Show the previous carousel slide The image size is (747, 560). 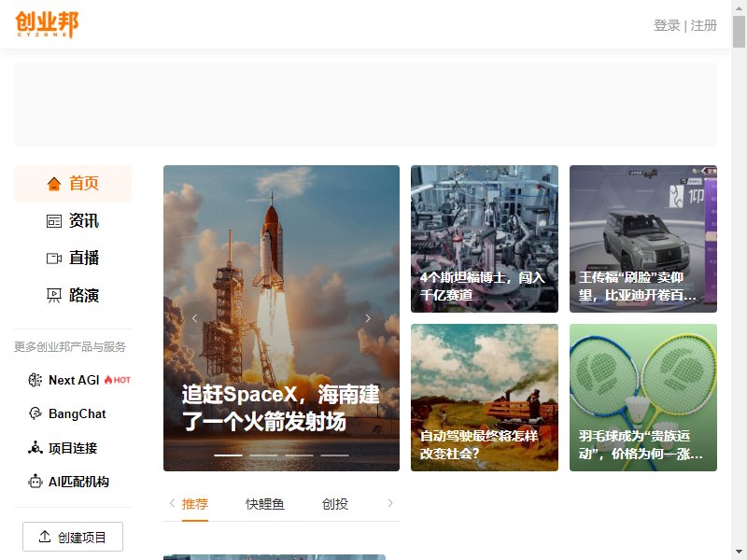(194, 318)
